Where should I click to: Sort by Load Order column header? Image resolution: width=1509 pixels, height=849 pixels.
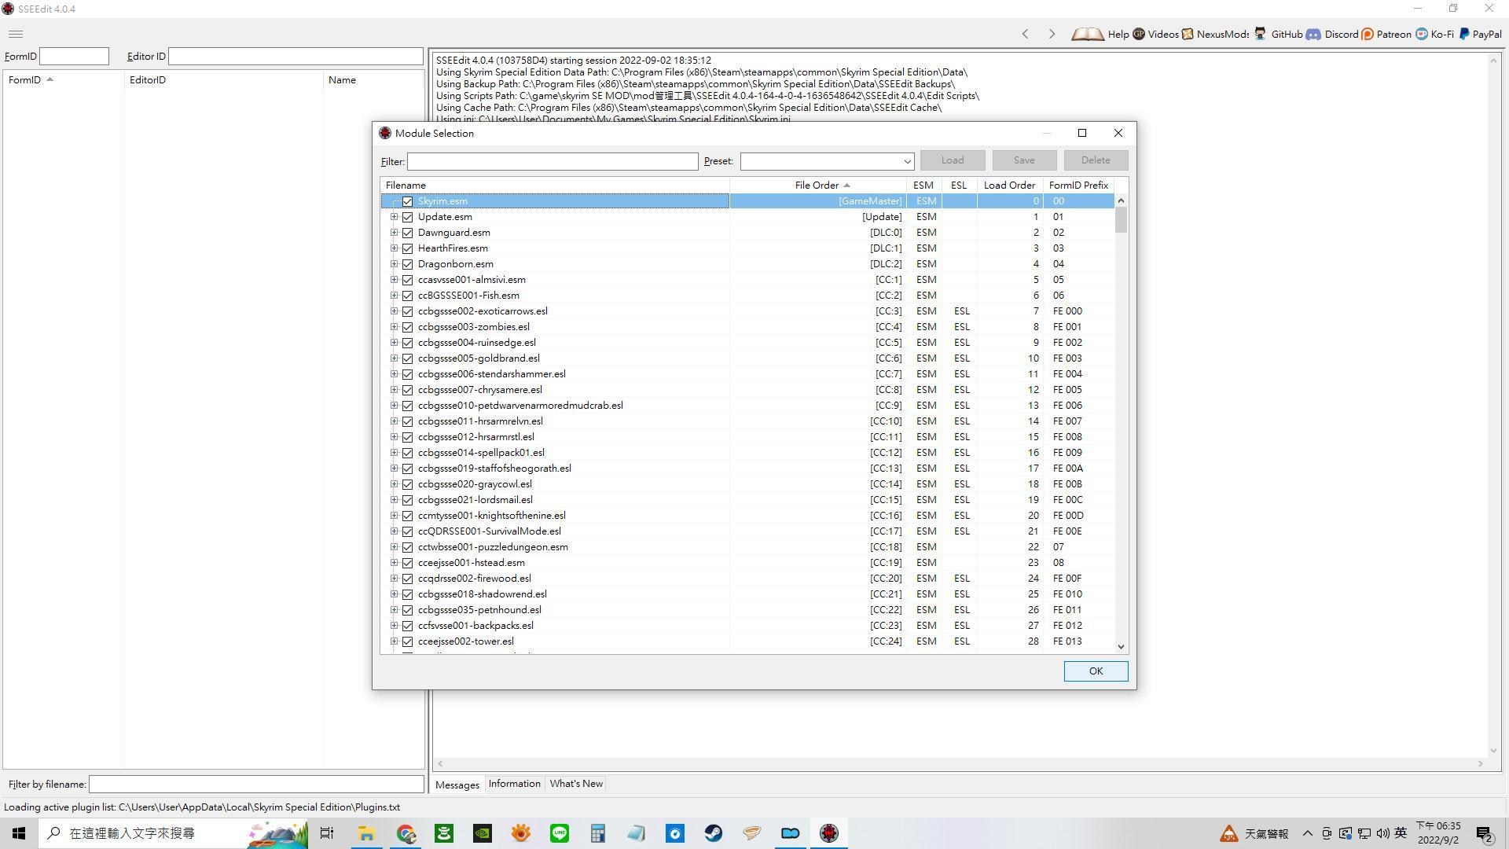(1009, 186)
